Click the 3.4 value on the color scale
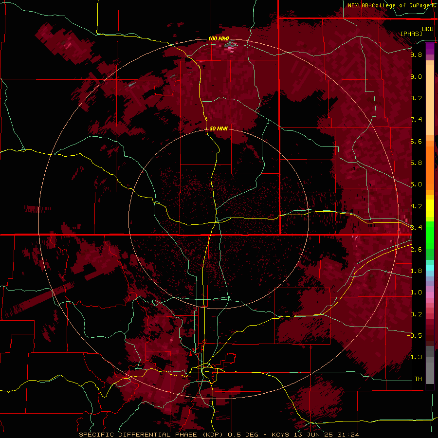The height and width of the screenshot is (438, 438). [x=416, y=228]
